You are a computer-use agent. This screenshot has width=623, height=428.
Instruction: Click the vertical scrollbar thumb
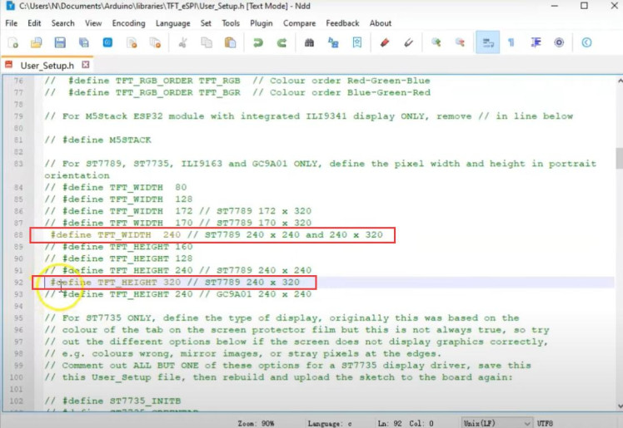coord(618,158)
